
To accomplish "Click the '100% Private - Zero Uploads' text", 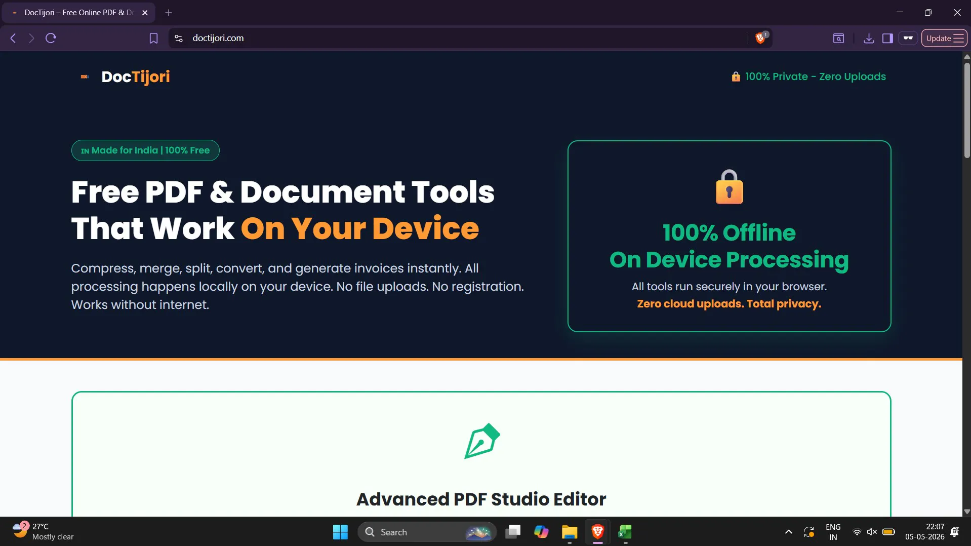I will coord(816,76).
